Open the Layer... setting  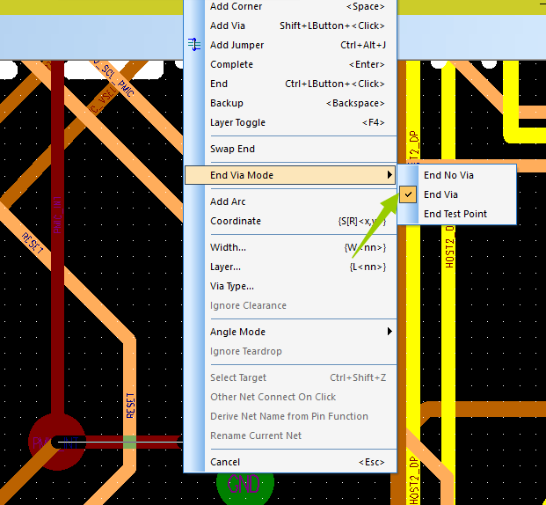[x=290, y=267]
